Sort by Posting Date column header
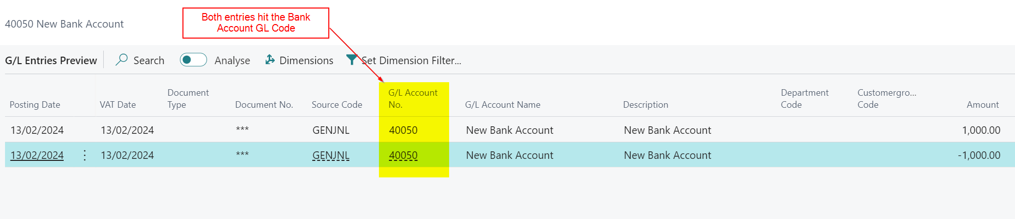The height and width of the screenshot is (219, 1015). [35, 105]
